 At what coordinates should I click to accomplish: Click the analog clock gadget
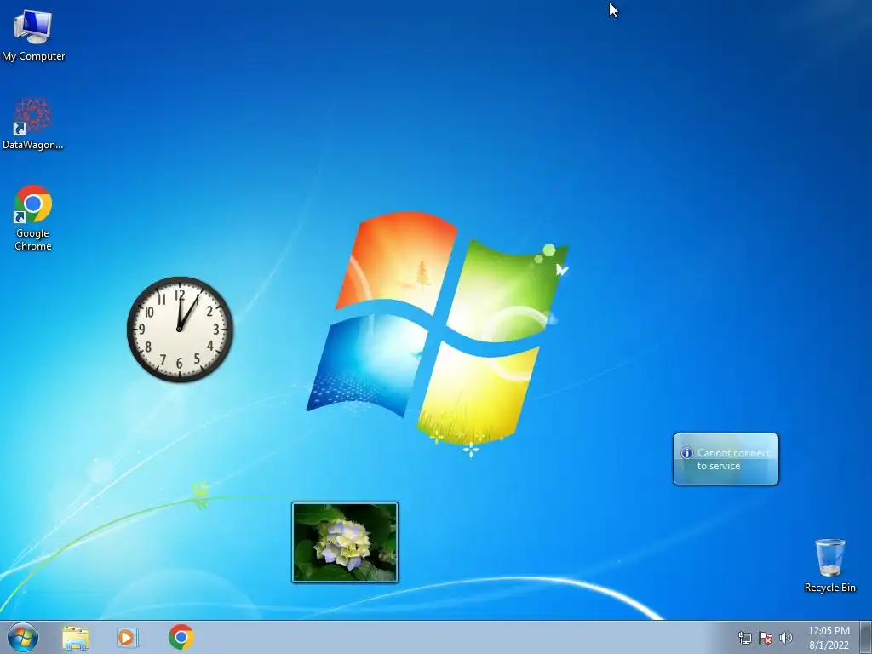180,330
